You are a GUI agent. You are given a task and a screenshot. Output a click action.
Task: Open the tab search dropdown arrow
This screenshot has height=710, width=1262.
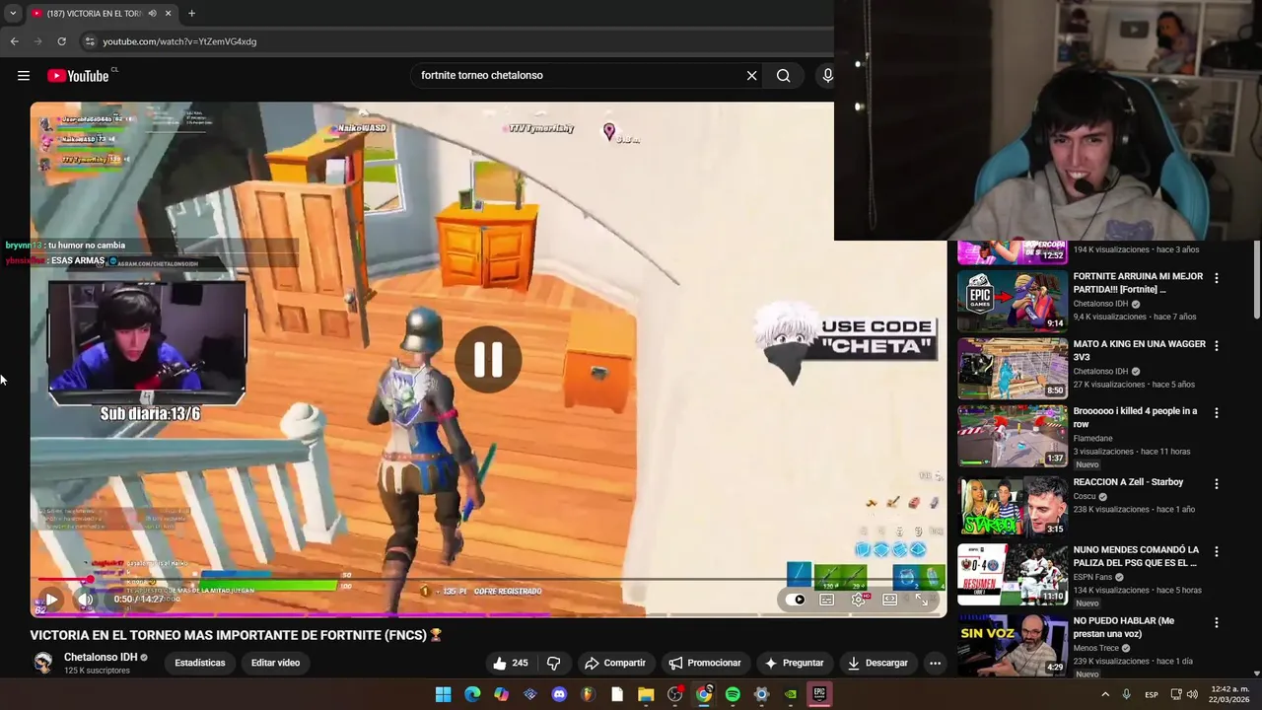pyautogui.click(x=12, y=14)
